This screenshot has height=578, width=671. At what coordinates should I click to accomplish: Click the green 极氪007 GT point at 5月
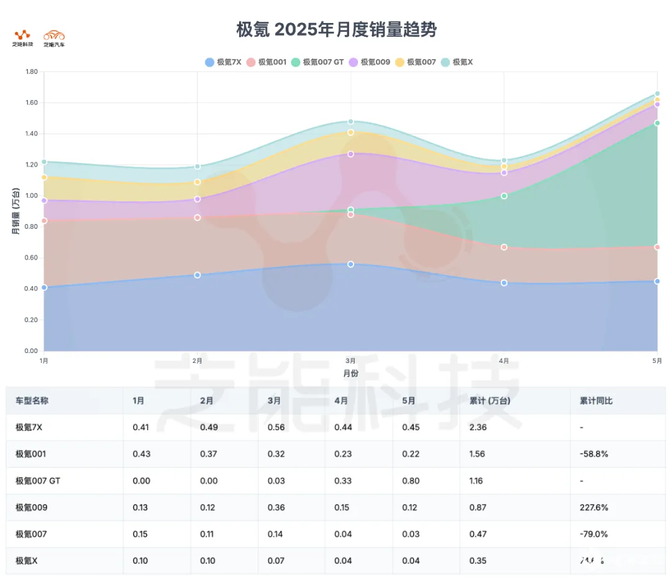pos(657,123)
